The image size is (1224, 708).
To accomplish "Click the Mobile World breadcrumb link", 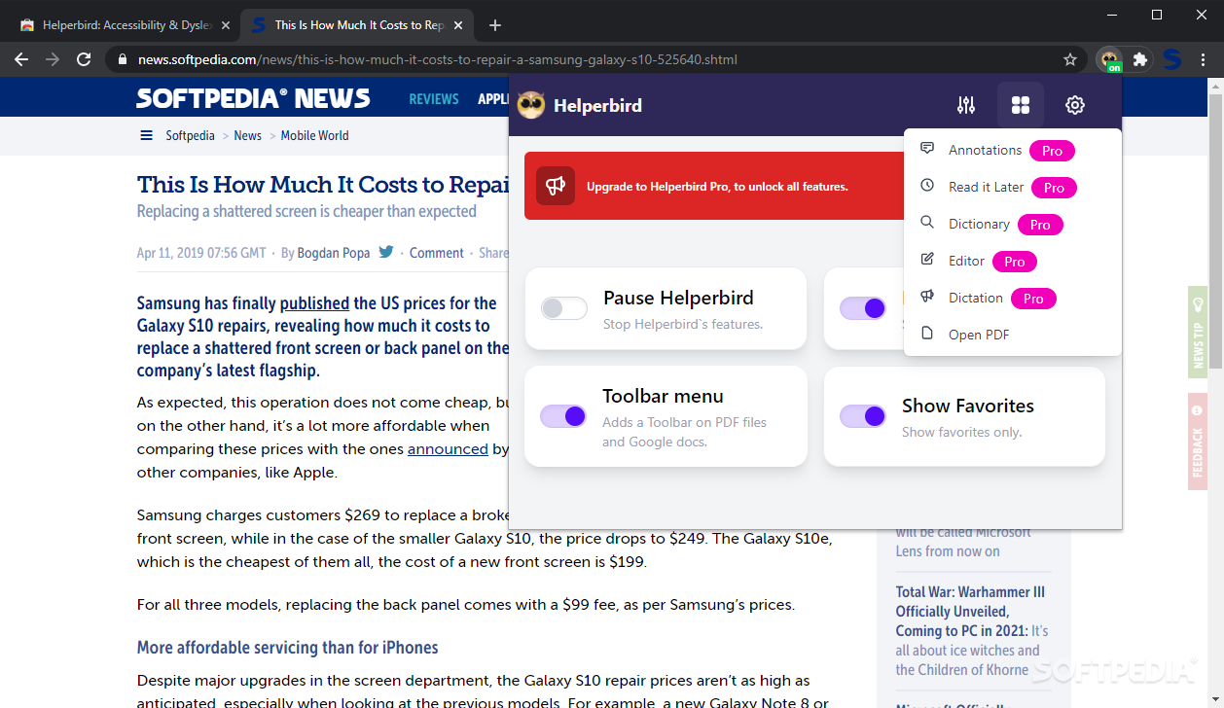I will click(314, 135).
